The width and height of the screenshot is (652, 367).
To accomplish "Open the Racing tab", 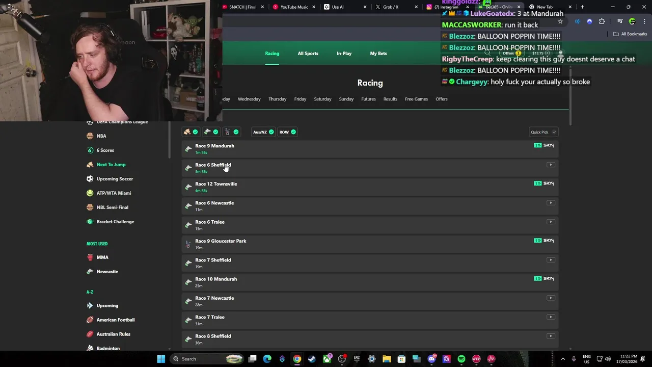I will coord(272,54).
